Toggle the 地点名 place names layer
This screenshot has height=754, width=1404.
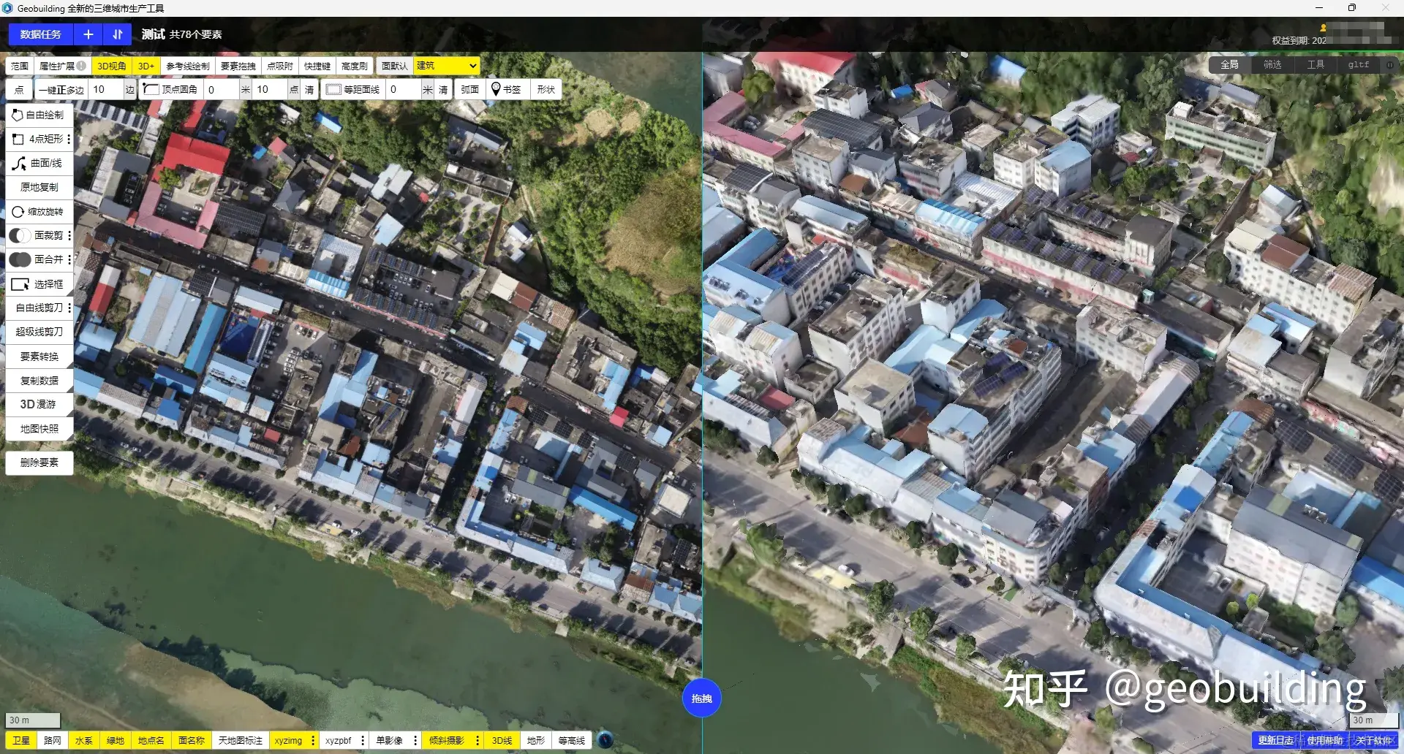point(151,740)
